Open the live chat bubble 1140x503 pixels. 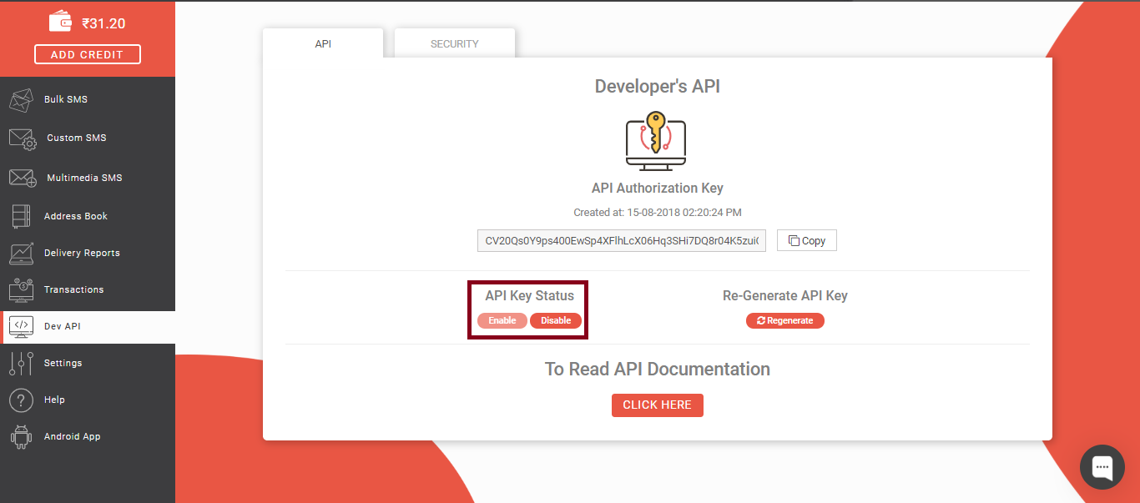[x=1102, y=467]
